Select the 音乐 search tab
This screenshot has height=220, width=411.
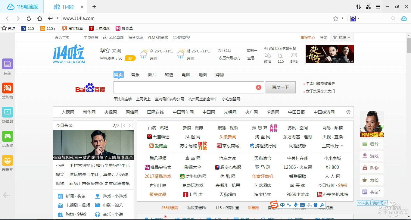pos(135,75)
